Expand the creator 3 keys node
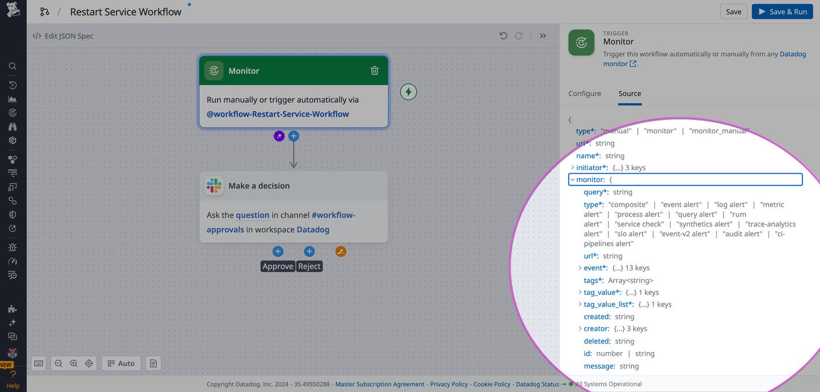 (x=580, y=329)
